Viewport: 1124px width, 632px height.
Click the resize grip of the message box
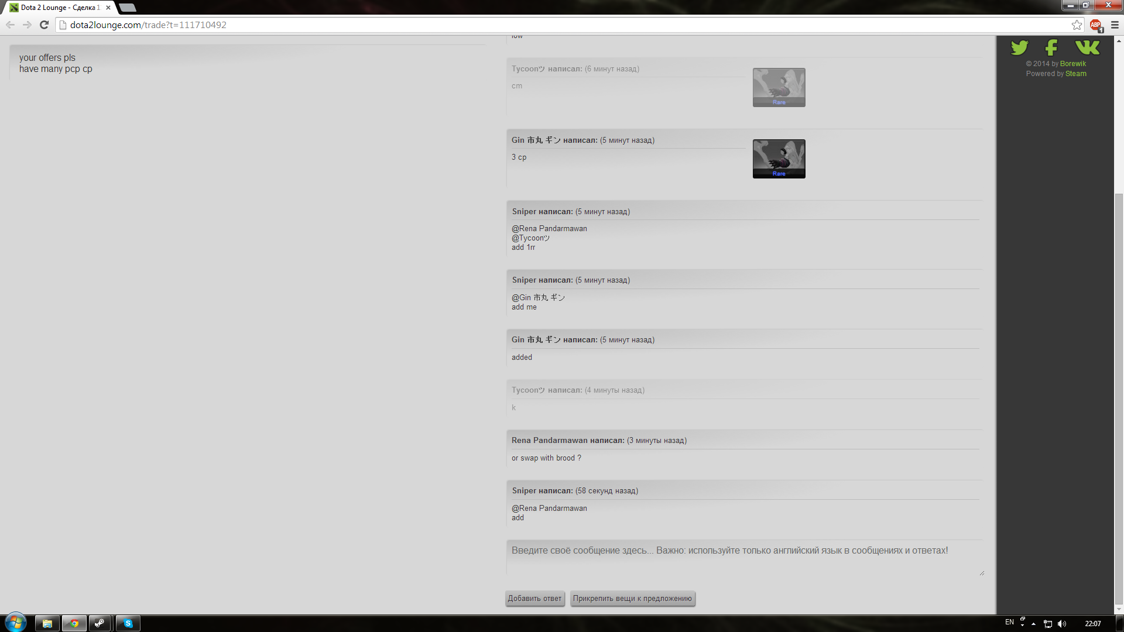982,573
